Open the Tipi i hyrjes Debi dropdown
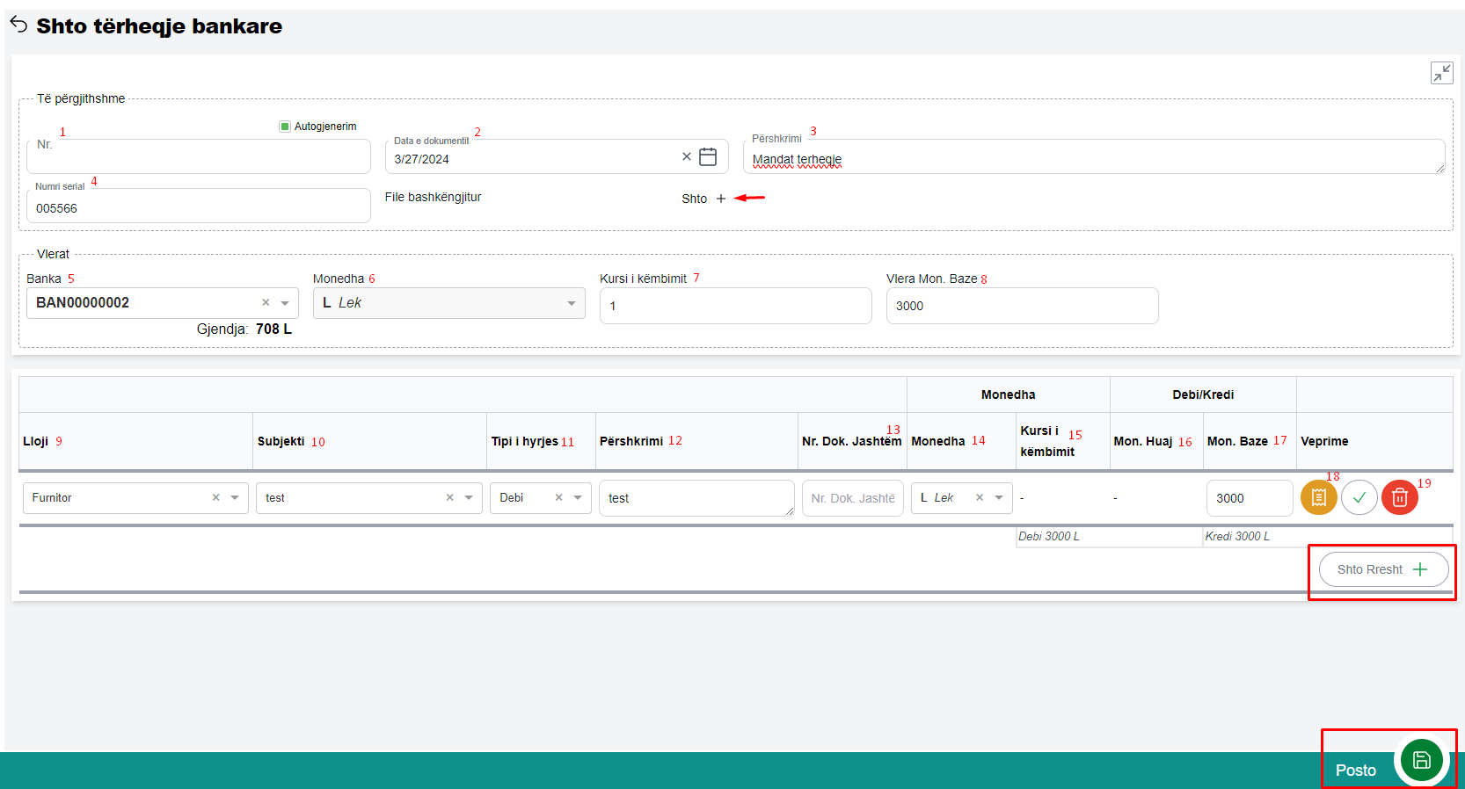Viewport: 1465px width, 789px height. click(x=578, y=498)
